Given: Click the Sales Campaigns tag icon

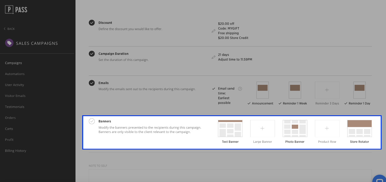Looking at the screenshot, I should click(9, 43).
